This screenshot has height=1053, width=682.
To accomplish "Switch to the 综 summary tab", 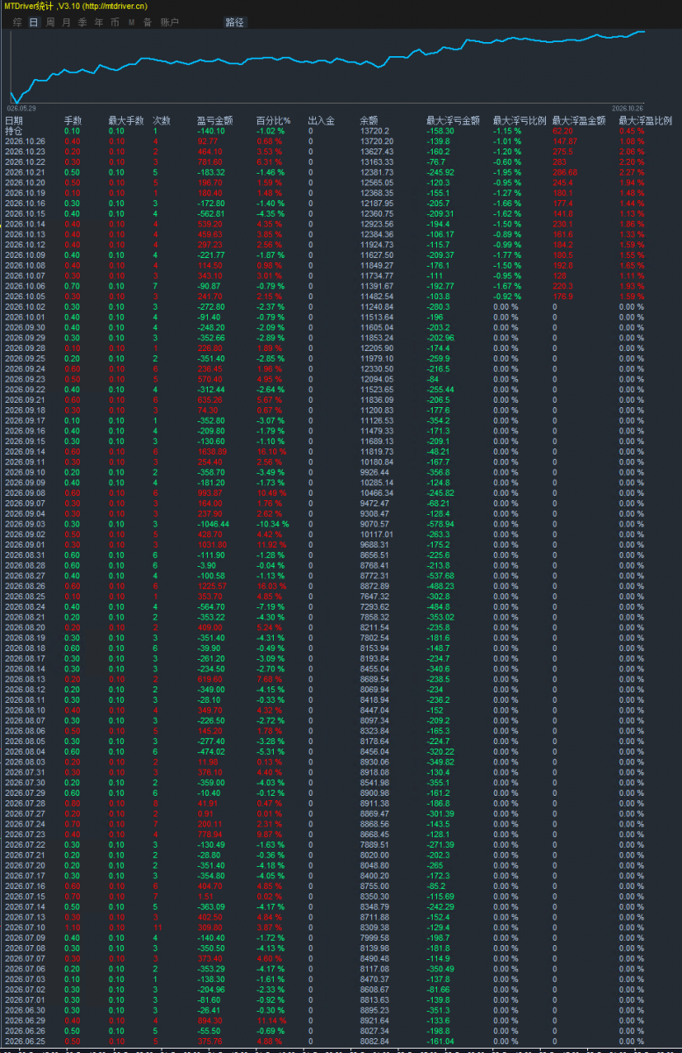I will point(18,22).
